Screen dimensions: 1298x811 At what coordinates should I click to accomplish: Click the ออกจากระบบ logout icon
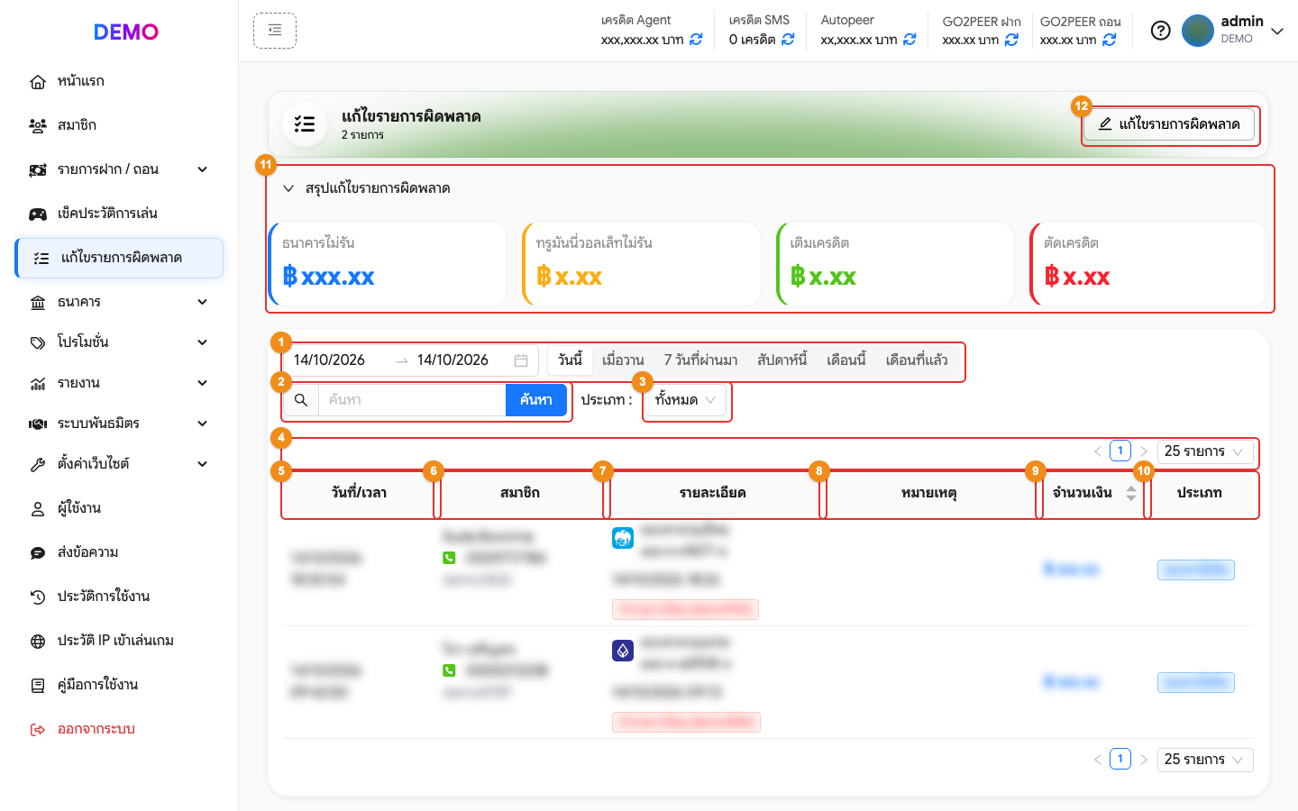pyautogui.click(x=38, y=730)
